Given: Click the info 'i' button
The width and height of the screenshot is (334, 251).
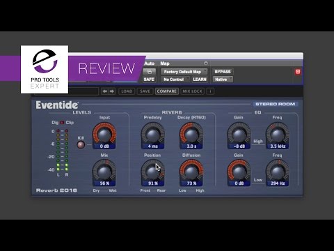Looking at the screenshot, I should [210, 91].
